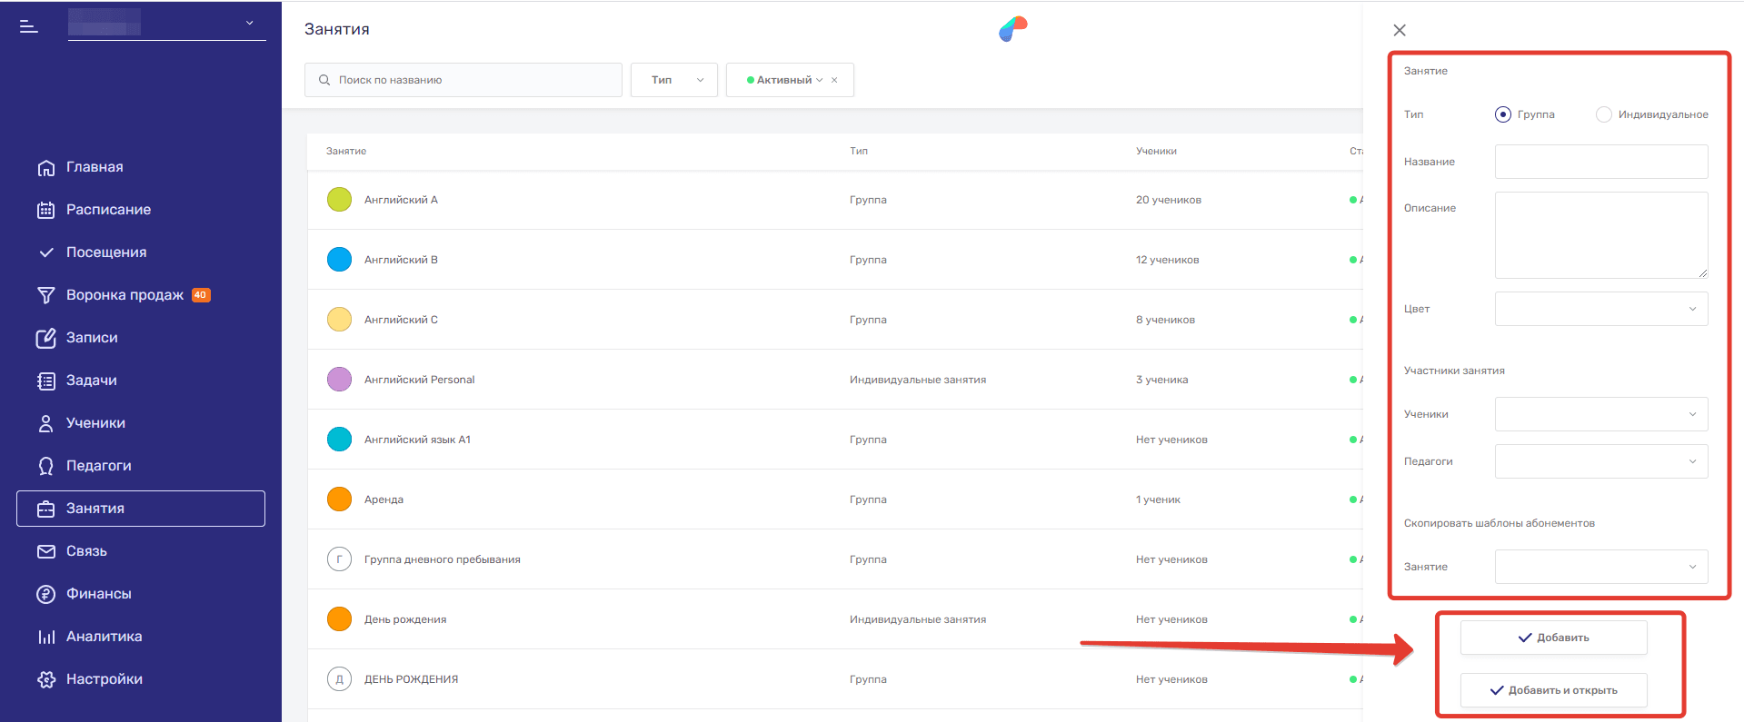Image resolution: width=1744 pixels, height=722 pixels.
Task: Remove the Активный status filter
Action: pos(834,80)
